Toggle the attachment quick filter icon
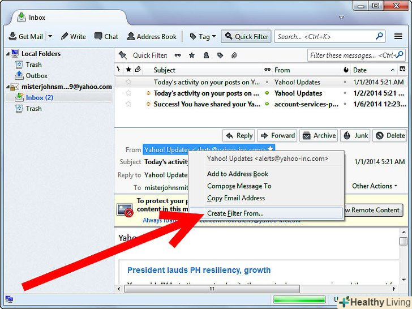Screen dimensions: 412x309 tap(233, 55)
